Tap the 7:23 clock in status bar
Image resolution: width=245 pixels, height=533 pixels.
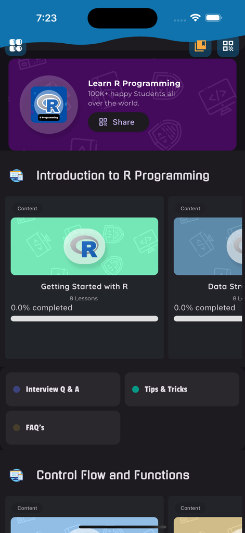[x=46, y=18]
